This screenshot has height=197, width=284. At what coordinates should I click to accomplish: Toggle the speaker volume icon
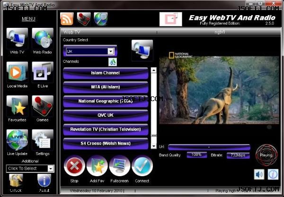click(x=259, y=174)
